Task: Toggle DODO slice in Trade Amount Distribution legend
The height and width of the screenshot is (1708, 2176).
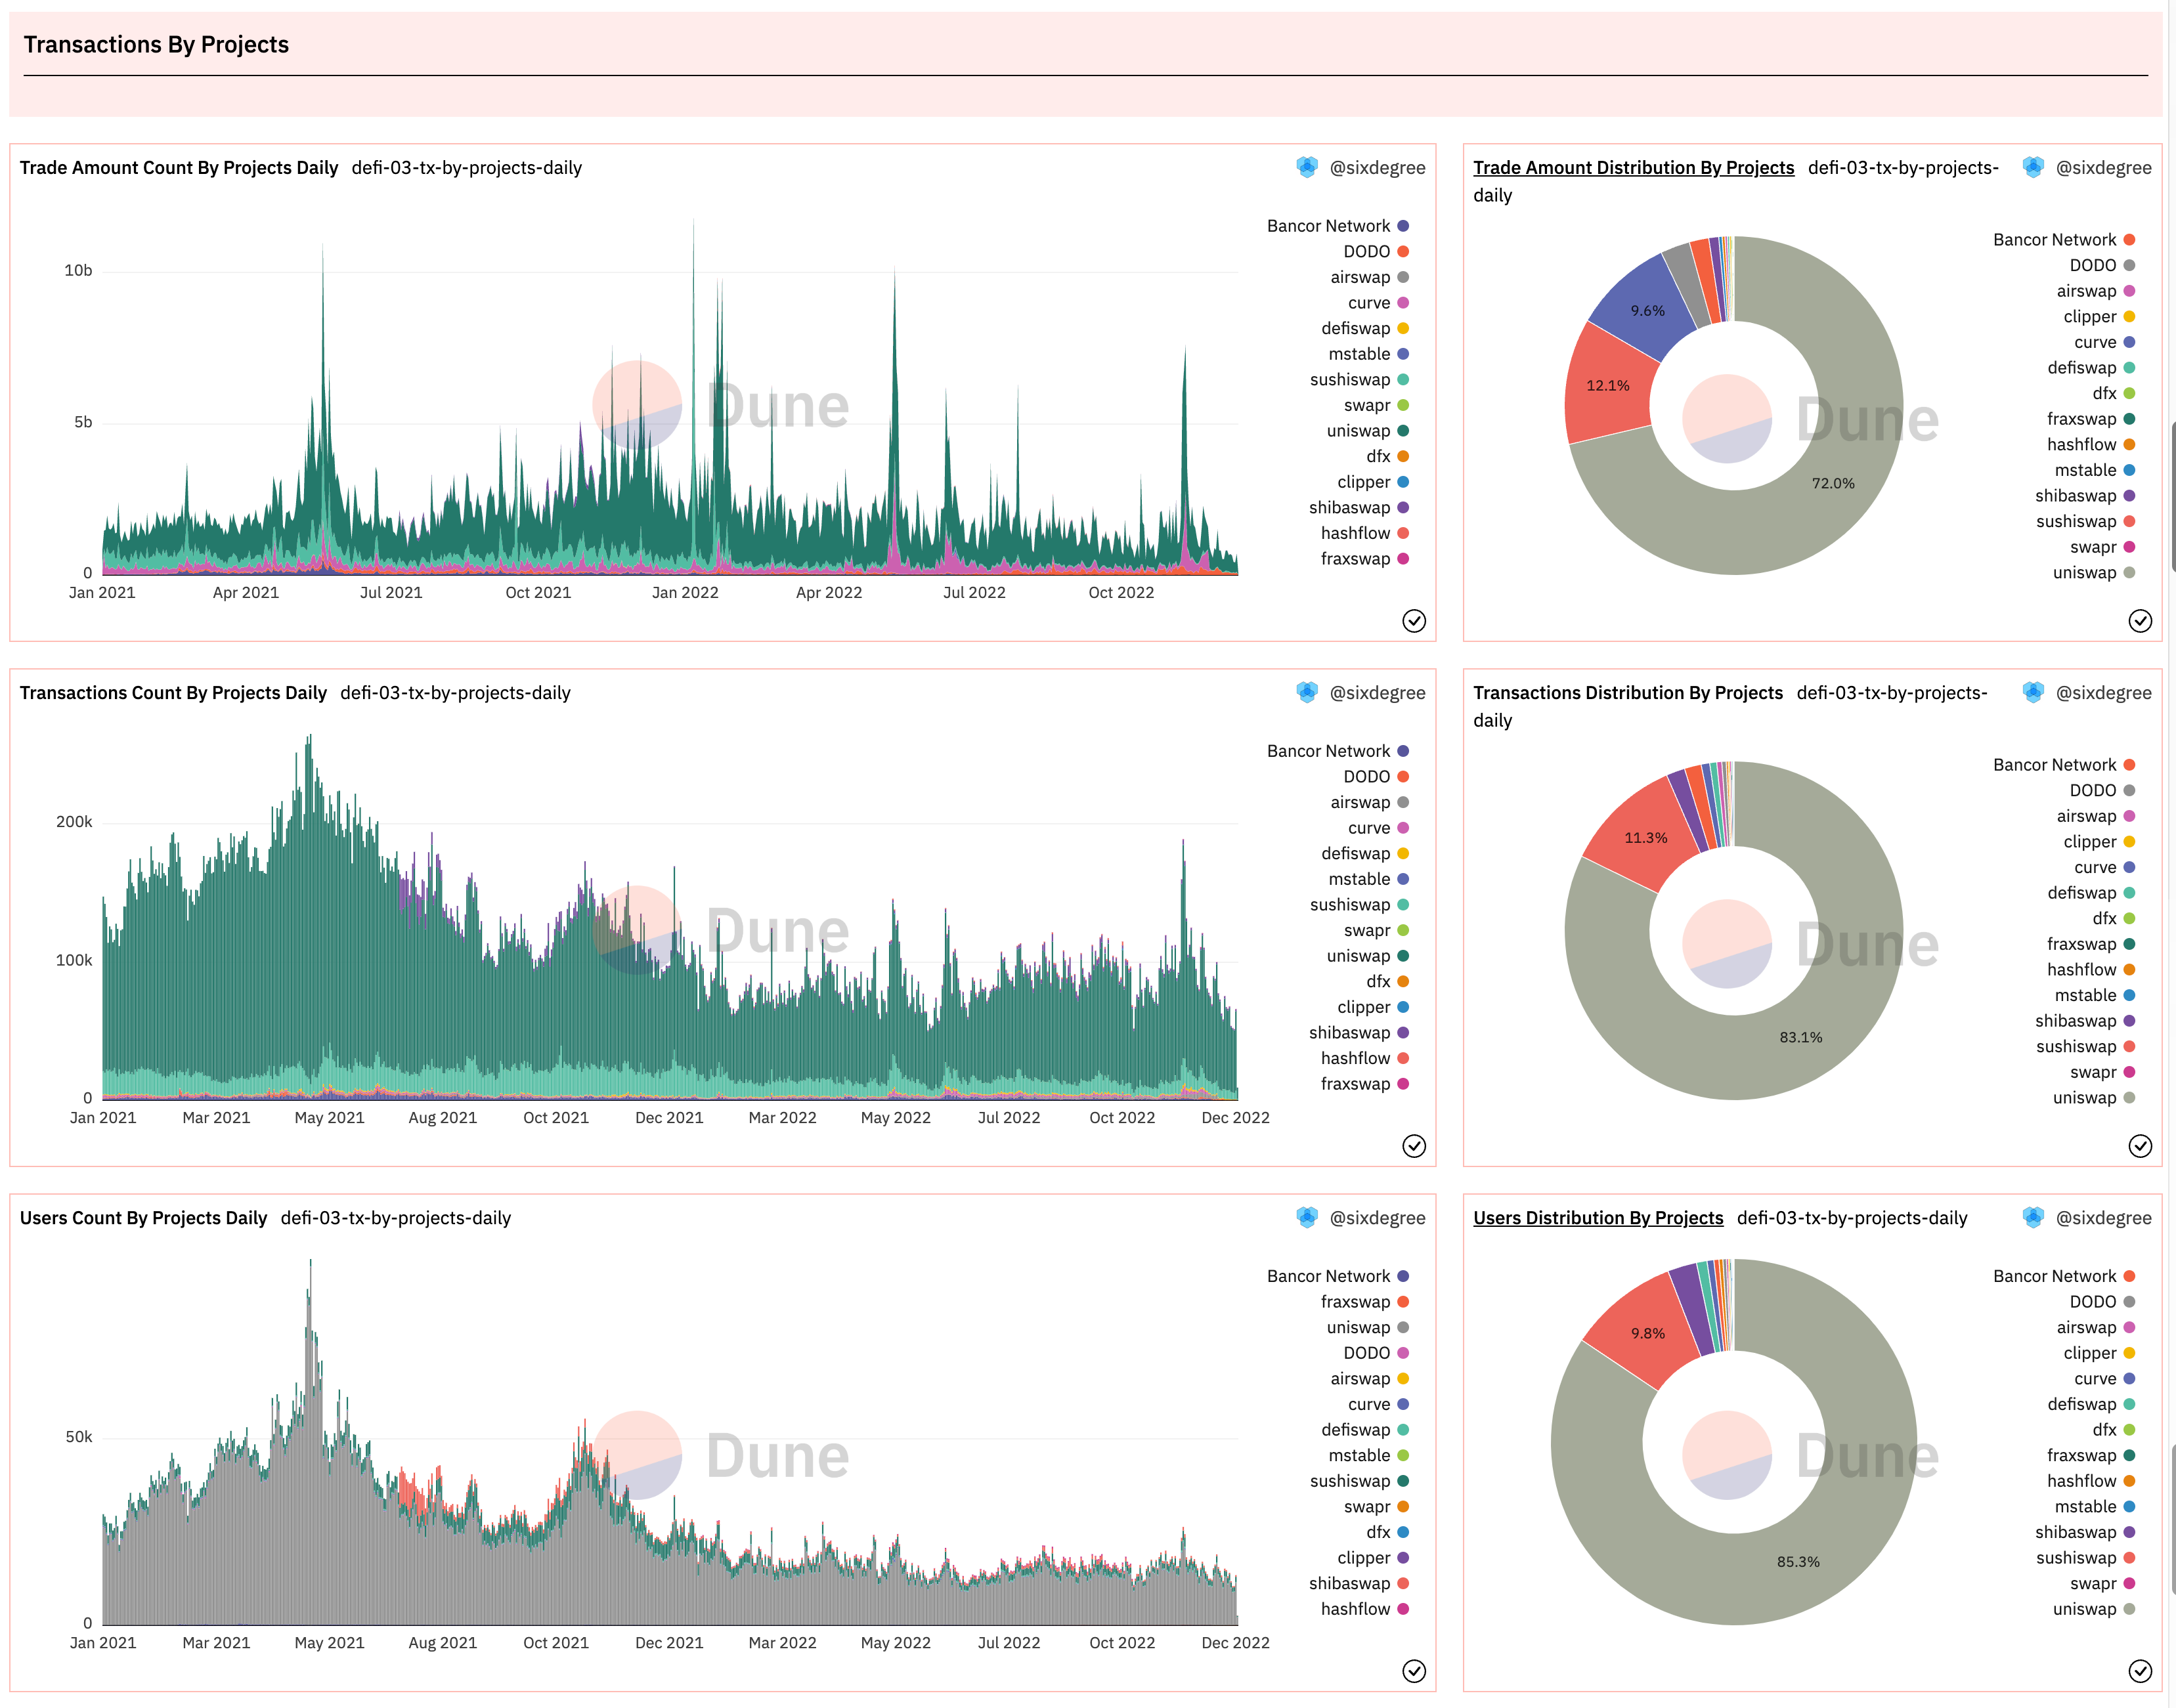Action: pos(2103,266)
